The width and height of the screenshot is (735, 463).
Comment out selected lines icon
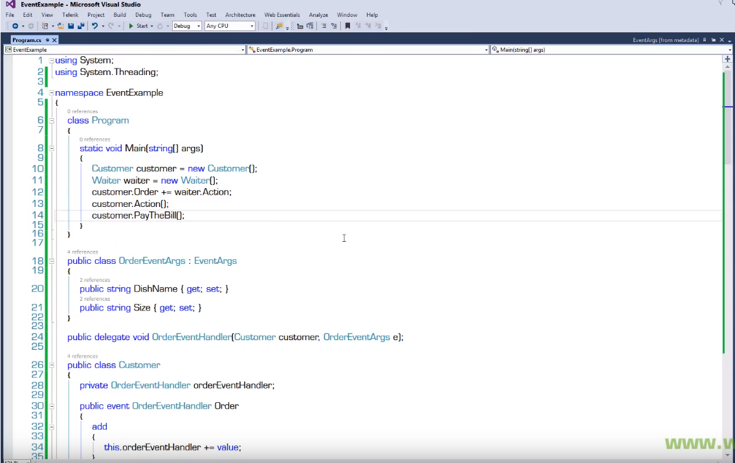pyautogui.click(x=324, y=27)
